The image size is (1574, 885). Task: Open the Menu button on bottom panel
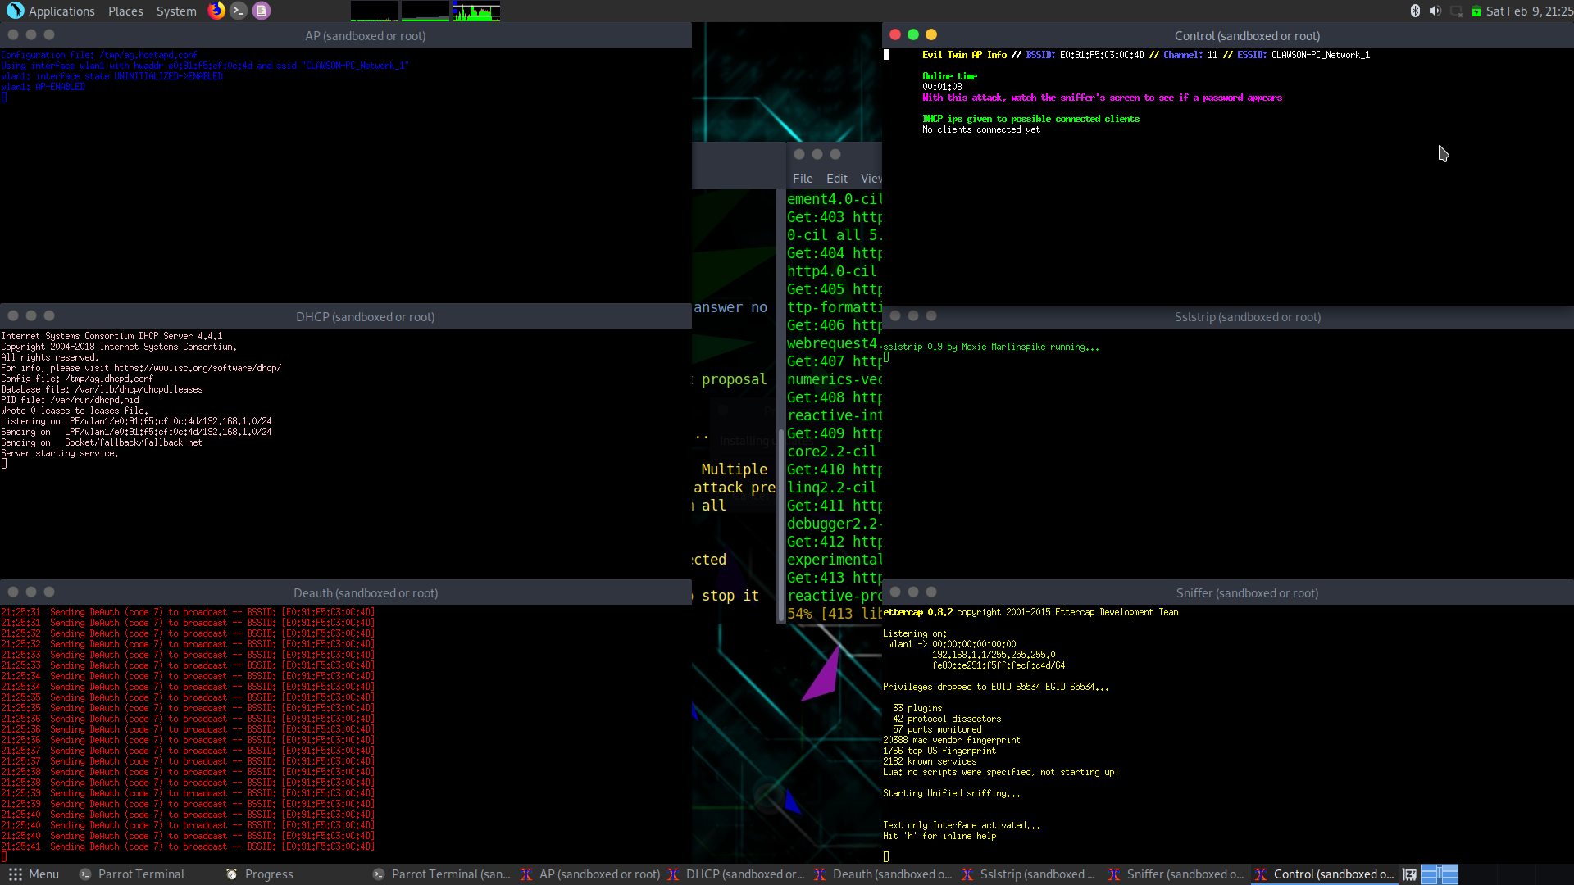34,874
